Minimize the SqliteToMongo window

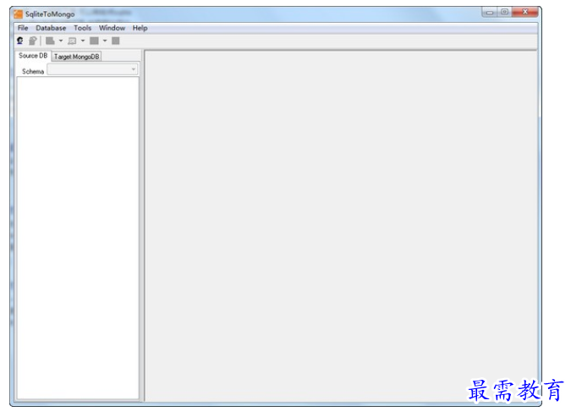(x=490, y=13)
